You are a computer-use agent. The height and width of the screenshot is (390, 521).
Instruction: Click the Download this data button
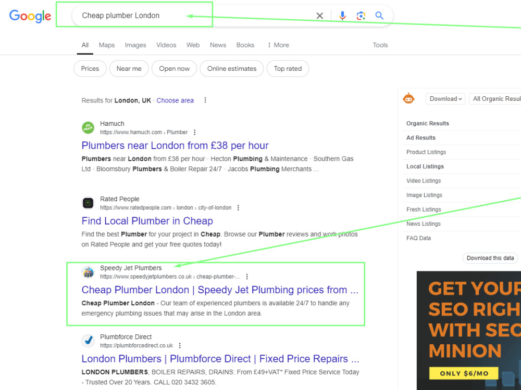click(x=490, y=258)
